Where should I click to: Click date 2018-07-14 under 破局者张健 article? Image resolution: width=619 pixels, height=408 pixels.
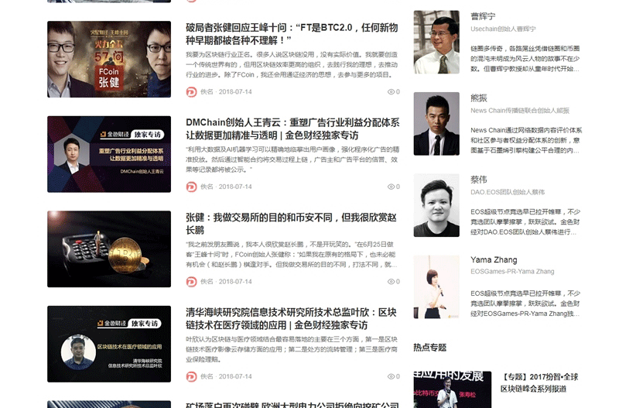point(235,91)
